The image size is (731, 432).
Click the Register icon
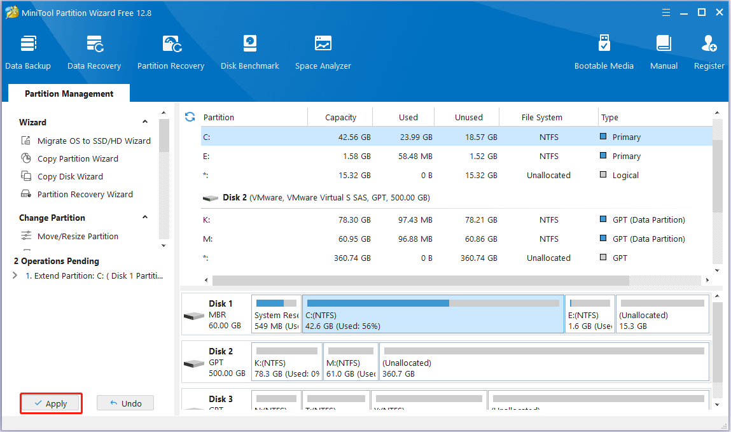709,43
